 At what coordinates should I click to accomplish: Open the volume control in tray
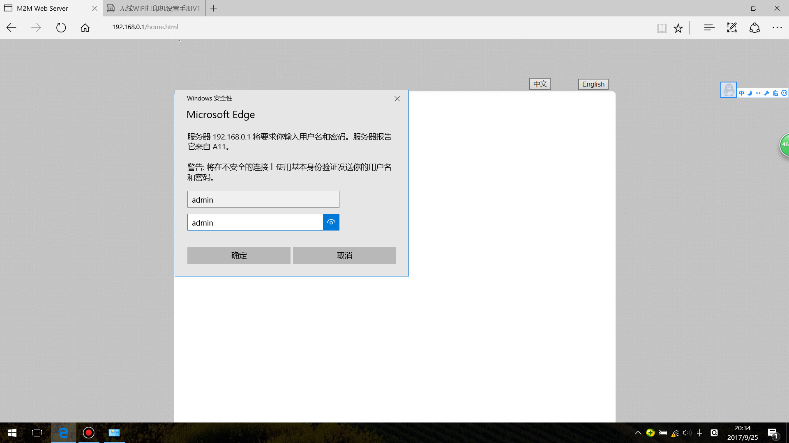[x=687, y=433]
